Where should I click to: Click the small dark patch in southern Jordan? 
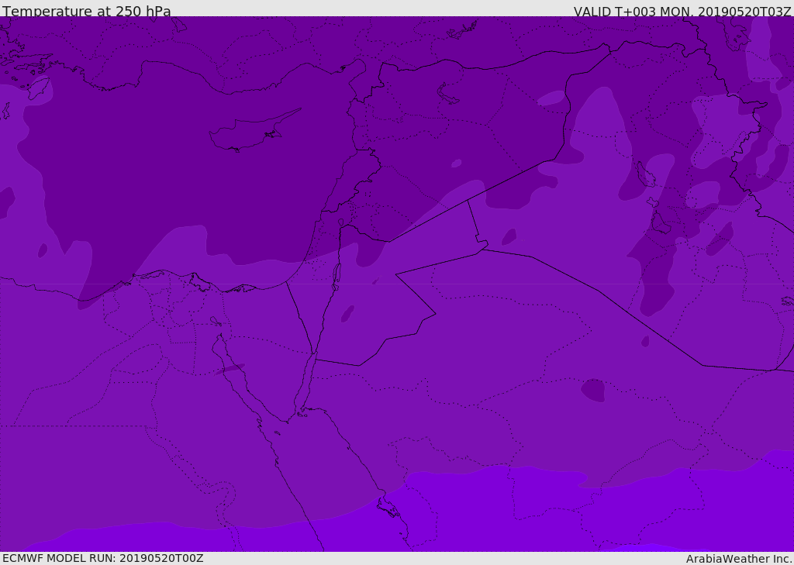347,314
